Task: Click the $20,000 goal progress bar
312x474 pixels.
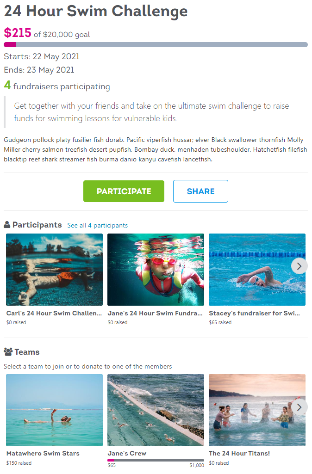Action: (156, 45)
